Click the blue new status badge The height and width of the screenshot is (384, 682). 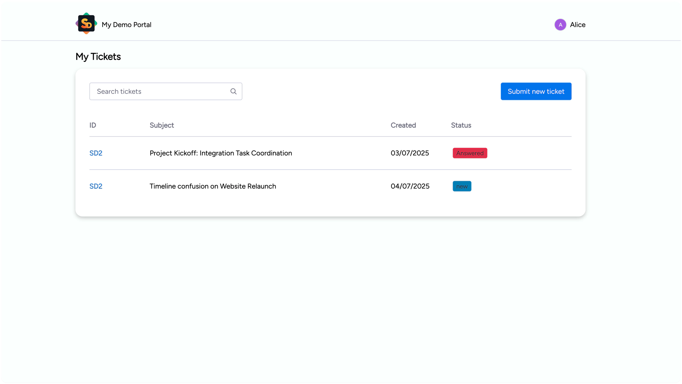462,186
